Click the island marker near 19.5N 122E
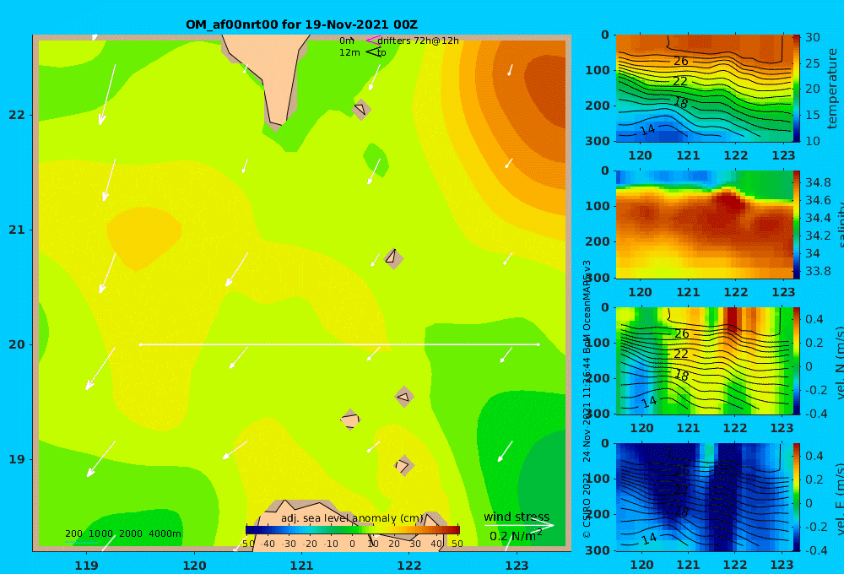The height and width of the screenshot is (574, 844). (404, 398)
